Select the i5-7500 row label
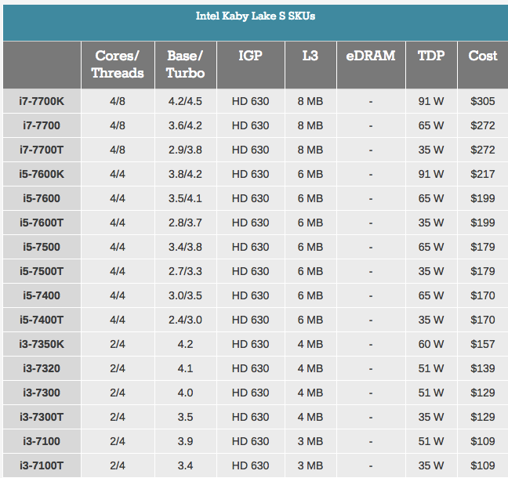This screenshot has height=478, width=508. coord(42,247)
